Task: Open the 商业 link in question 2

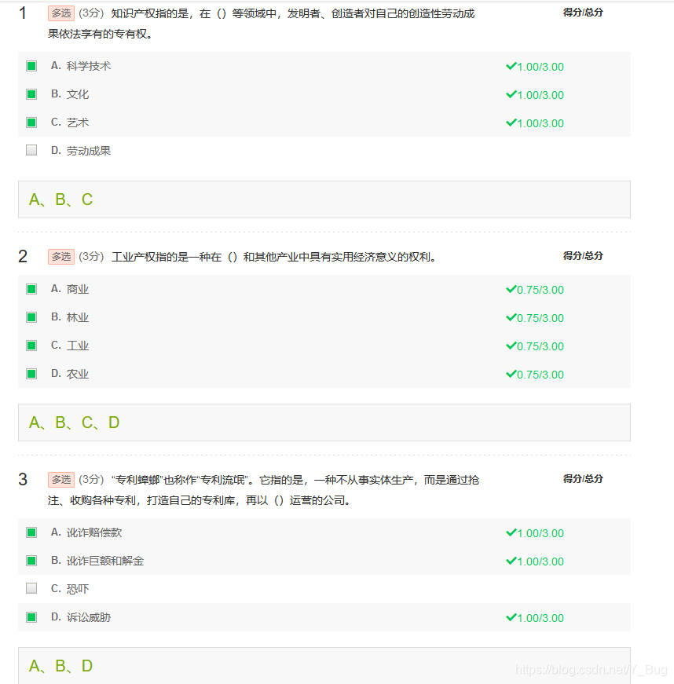Action: tap(78, 290)
